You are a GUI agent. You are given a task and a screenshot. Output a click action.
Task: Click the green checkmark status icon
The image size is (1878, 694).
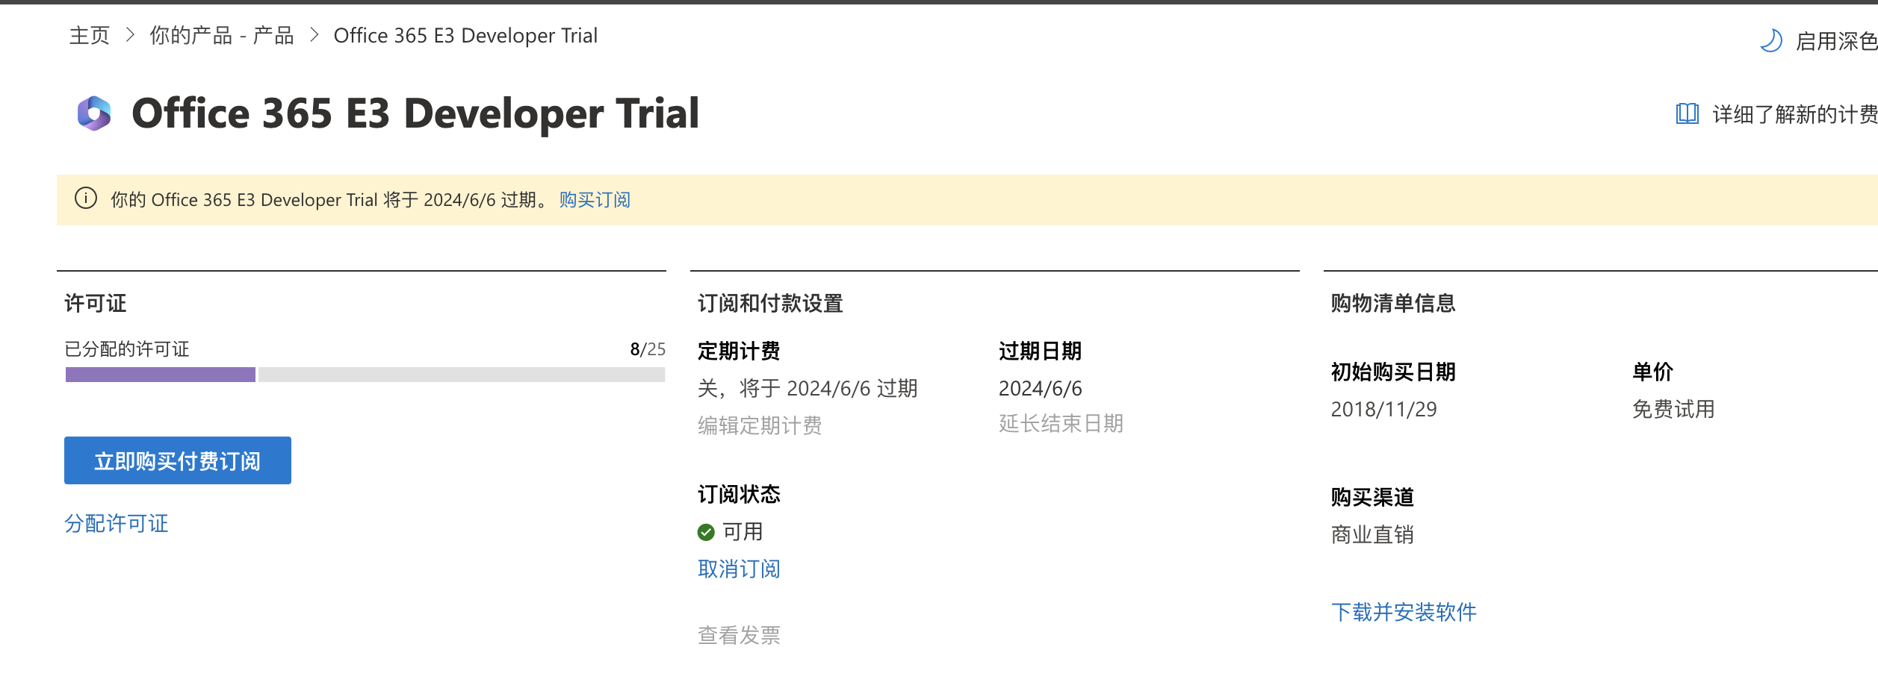706,532
